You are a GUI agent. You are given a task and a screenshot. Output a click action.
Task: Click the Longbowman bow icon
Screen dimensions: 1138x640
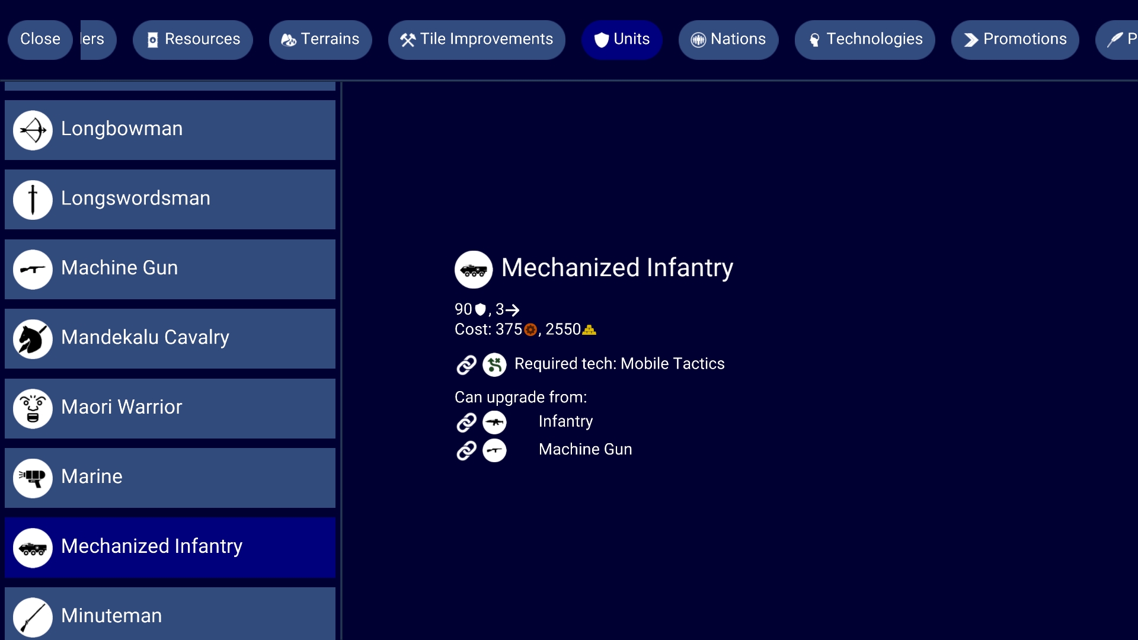[x=33, y=130]
